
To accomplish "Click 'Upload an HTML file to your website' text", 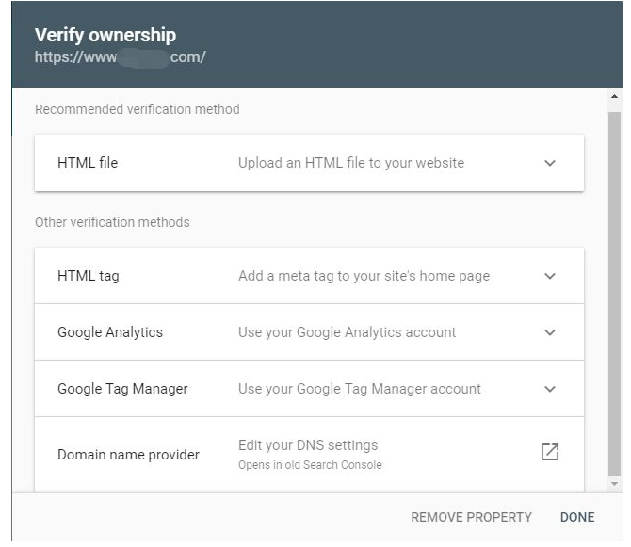I will click(351, 163).
